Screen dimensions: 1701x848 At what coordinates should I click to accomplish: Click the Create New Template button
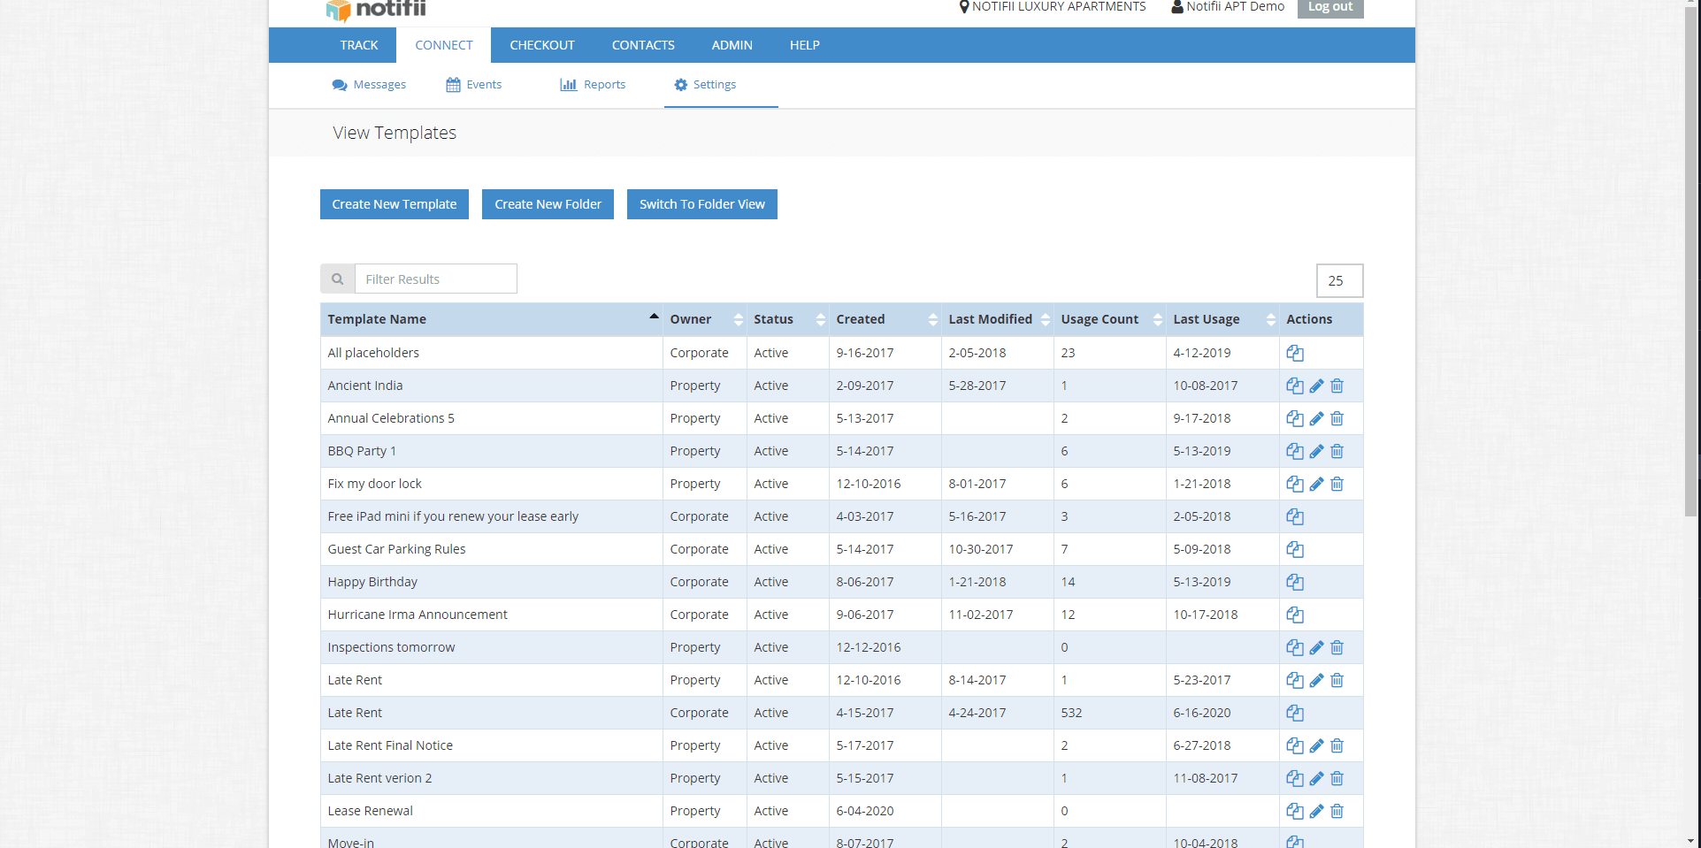pyautogui.click(x=395, y=204)
